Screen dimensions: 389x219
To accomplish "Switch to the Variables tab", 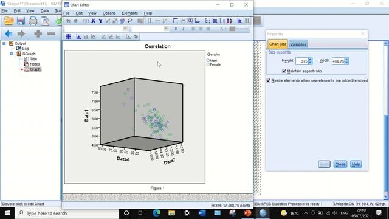I will (x=298, y=44).
